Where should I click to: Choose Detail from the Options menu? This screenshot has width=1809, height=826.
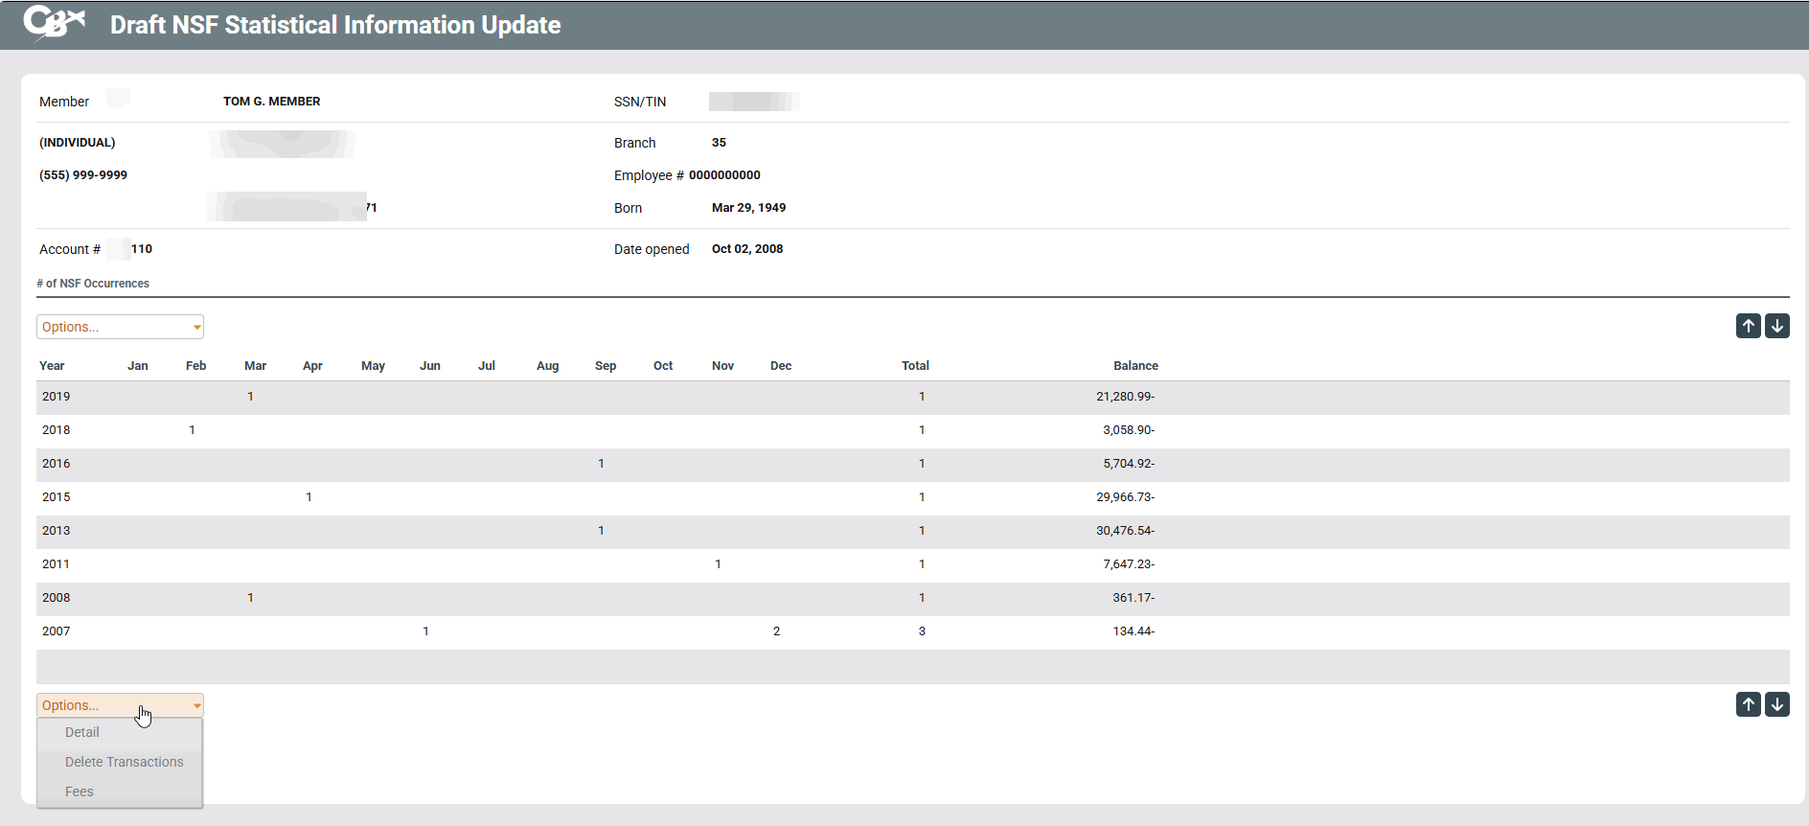tap(82, 732)
